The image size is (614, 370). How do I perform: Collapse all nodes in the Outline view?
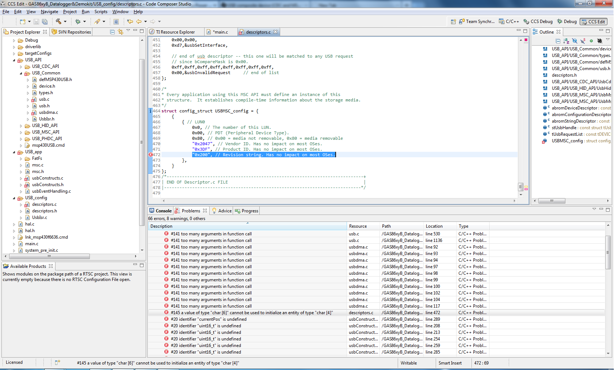coord(558,41)
